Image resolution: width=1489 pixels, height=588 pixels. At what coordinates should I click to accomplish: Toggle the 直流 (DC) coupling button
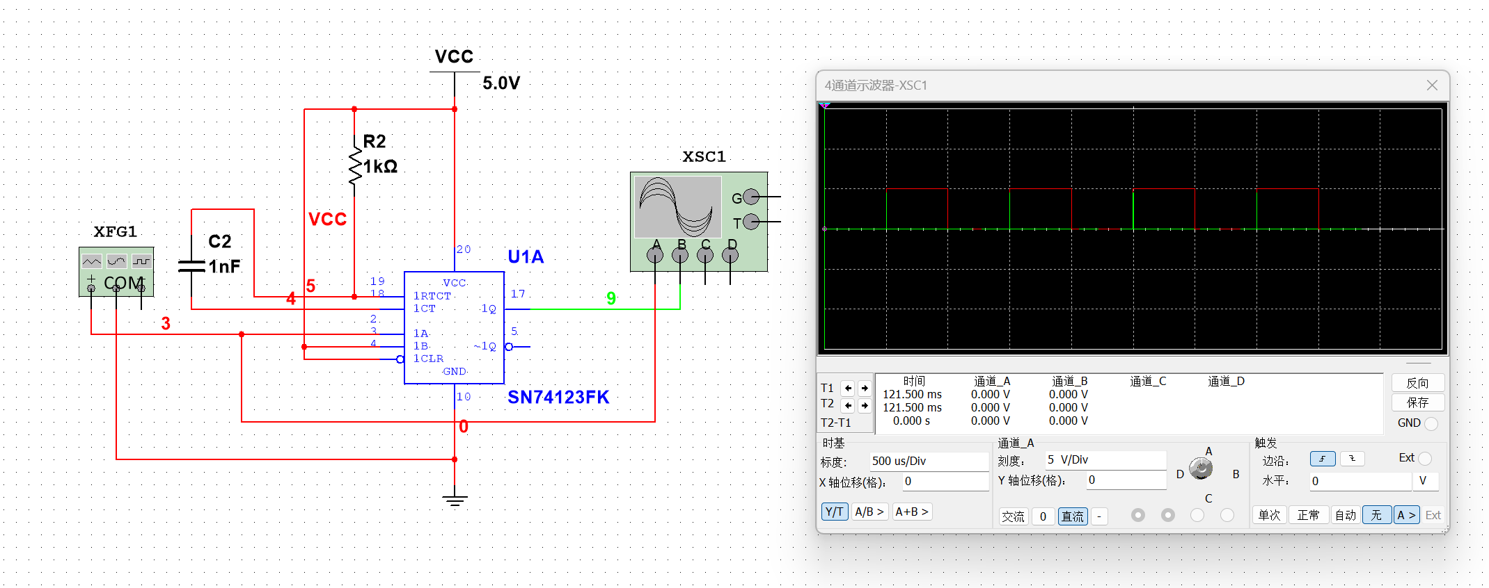(x=1072, y=516)
